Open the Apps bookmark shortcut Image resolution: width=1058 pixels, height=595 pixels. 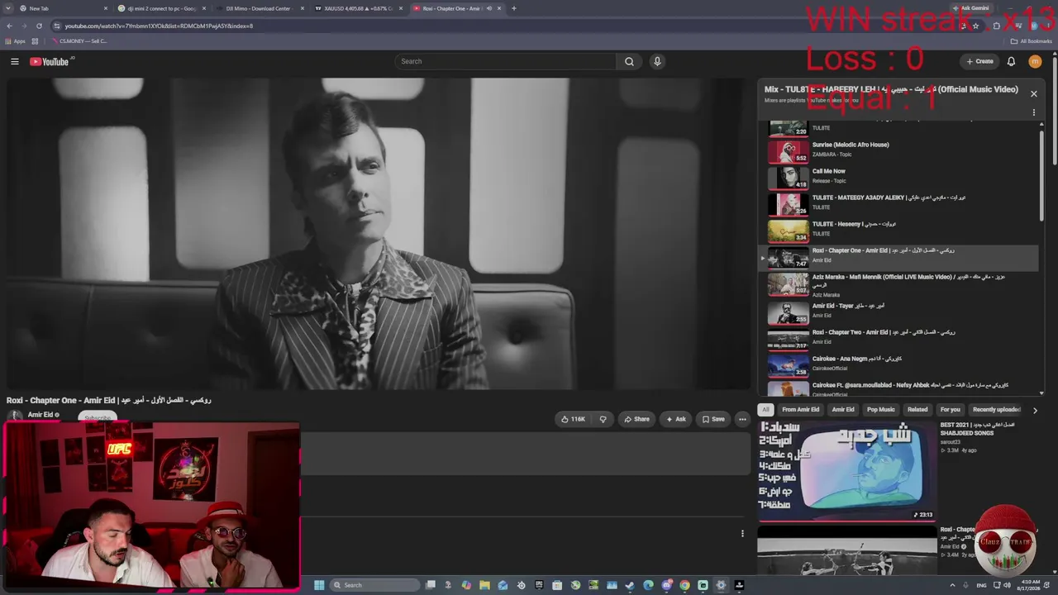point(15,41)
